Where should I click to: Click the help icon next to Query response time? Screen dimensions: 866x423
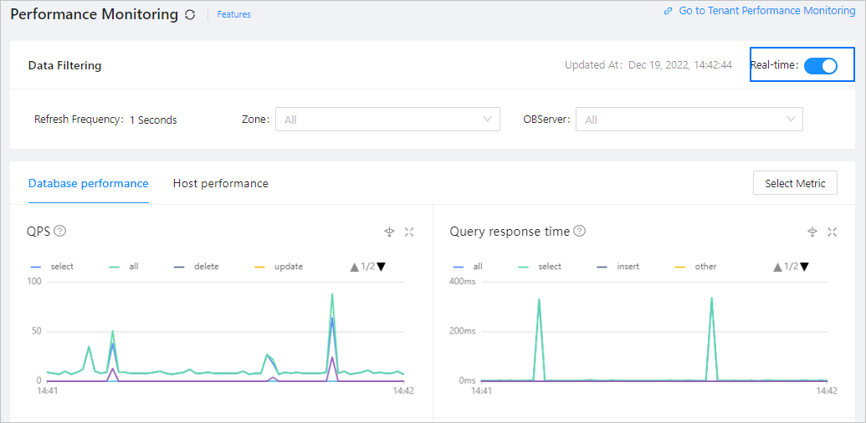579,231
